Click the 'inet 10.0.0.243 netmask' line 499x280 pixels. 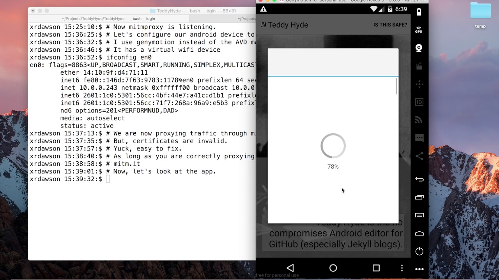coord(158,87)
